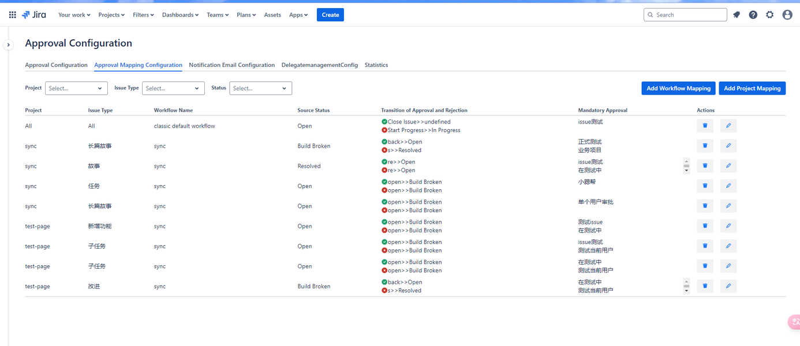The height and width of the screenshot is (346, 800).
Task: Open the Project filter select
Action: [x=76, y=88]
